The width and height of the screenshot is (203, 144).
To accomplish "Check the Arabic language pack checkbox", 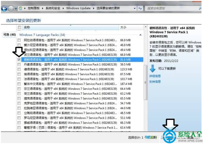I will click(x=19, y=40).
